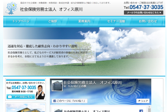Click the hero heading 迅速な対応・徹底した顧客志向・わかりやすい説明
The height and width of the screenshot is (112, 167).
(x=42, y=46)
